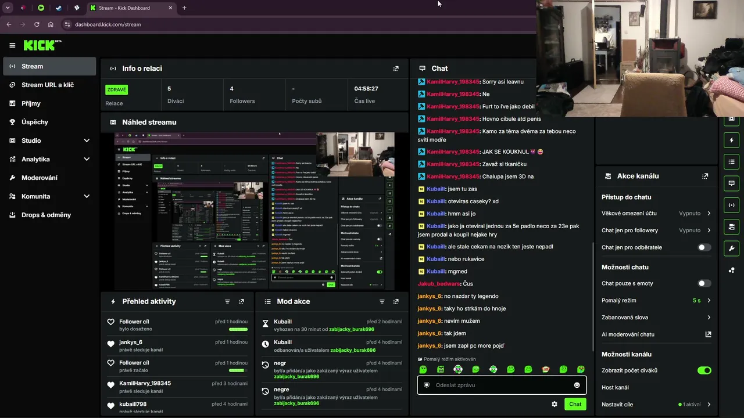Viewport: 744px width, 418px height.
Task: Open filter options for Mod akce
Action: 382,302
